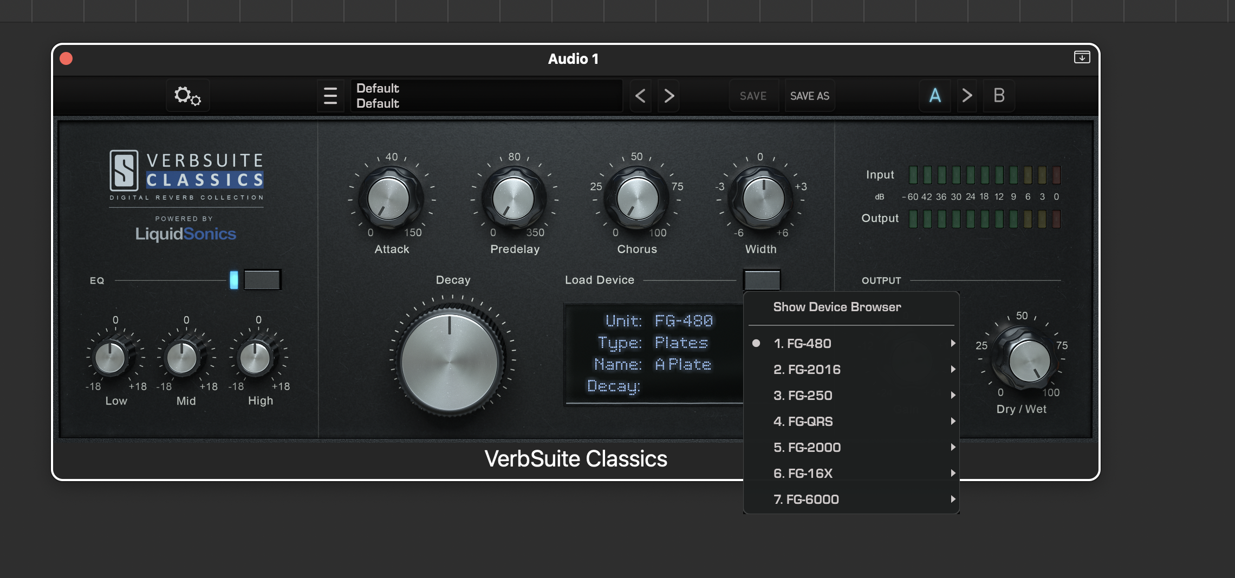Click the Low EQ knob
Image resolution: width=1235 pixels, height=578 pixels.
coord(110,358)
